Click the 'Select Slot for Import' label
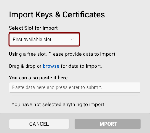 coord(33,28)
